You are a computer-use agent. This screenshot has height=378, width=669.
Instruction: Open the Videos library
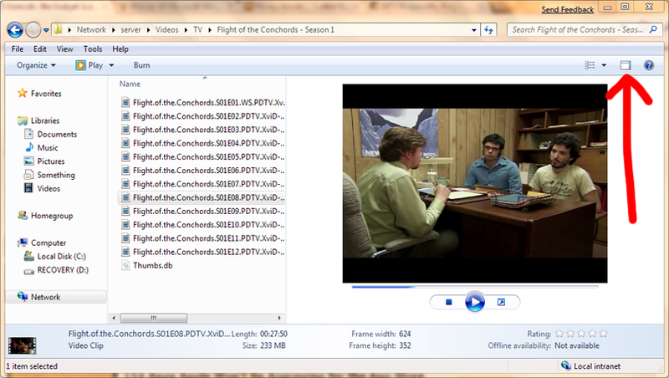[x=49, y=188]
